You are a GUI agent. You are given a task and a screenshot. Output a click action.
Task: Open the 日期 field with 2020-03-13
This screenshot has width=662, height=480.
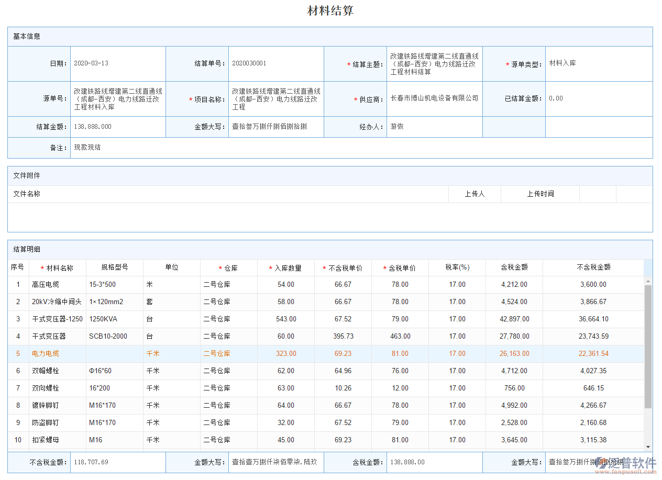tap(117, 64)
